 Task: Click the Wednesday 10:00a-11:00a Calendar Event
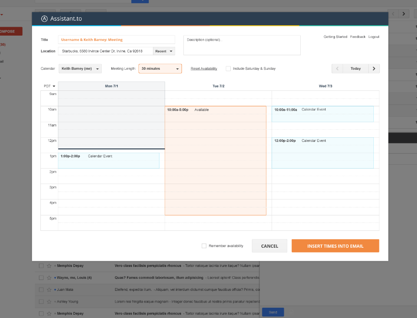[323, 114]
